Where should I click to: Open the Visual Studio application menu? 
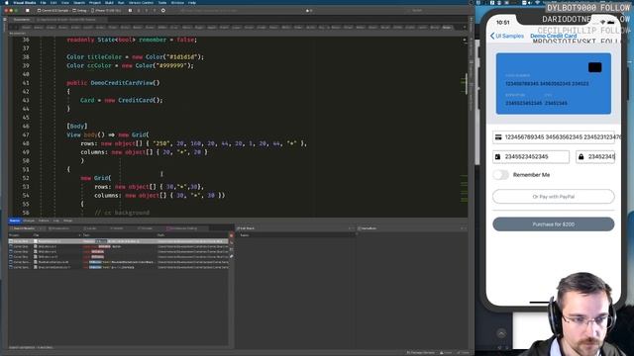coord(24,2)
